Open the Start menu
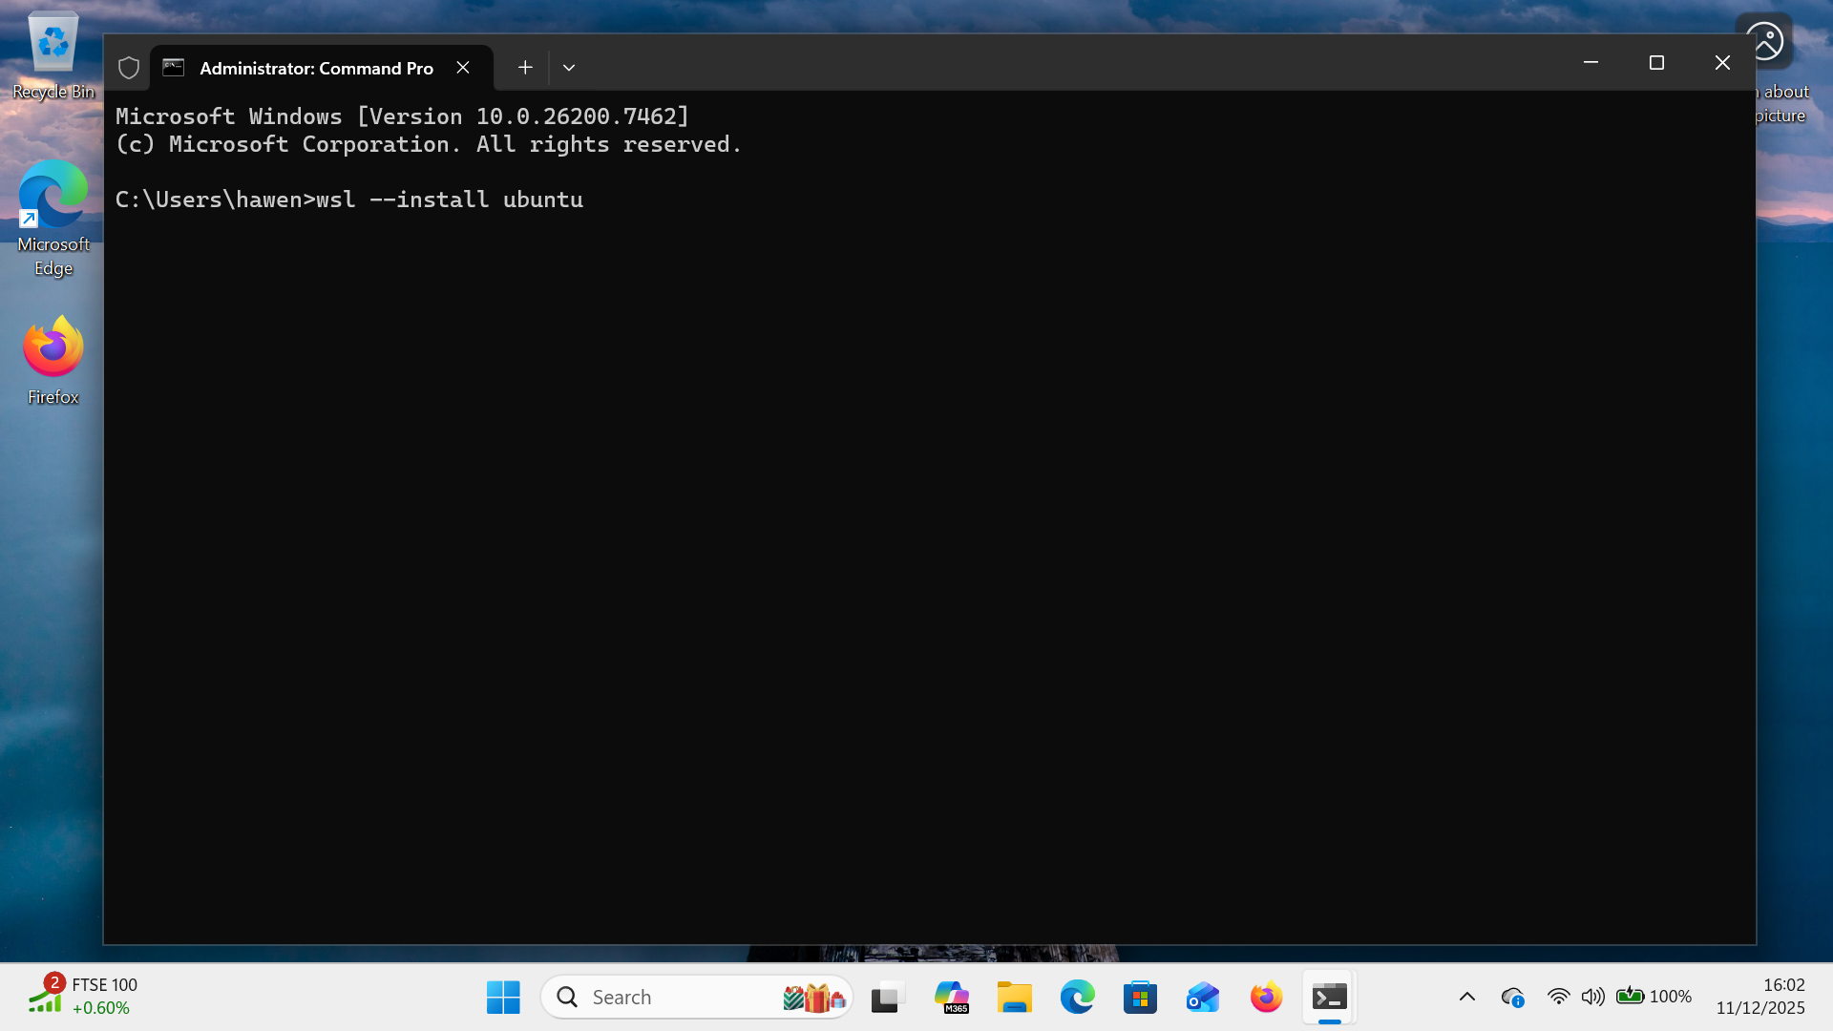1833x1031 pixels. [503, 996]
